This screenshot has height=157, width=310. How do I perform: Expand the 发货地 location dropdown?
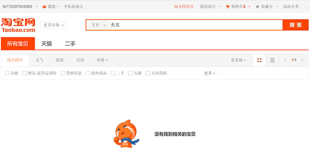tap(238, 60)
